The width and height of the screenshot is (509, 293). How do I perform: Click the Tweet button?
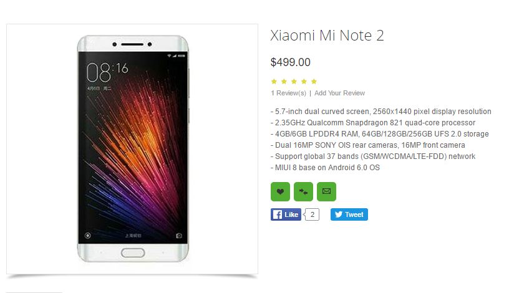tap(349, 214)
